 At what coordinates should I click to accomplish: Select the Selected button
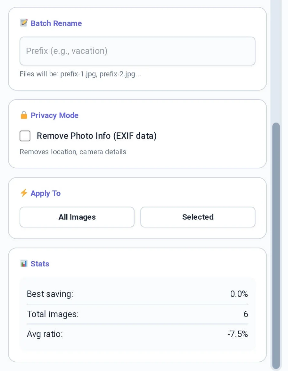tap(198, 217)
